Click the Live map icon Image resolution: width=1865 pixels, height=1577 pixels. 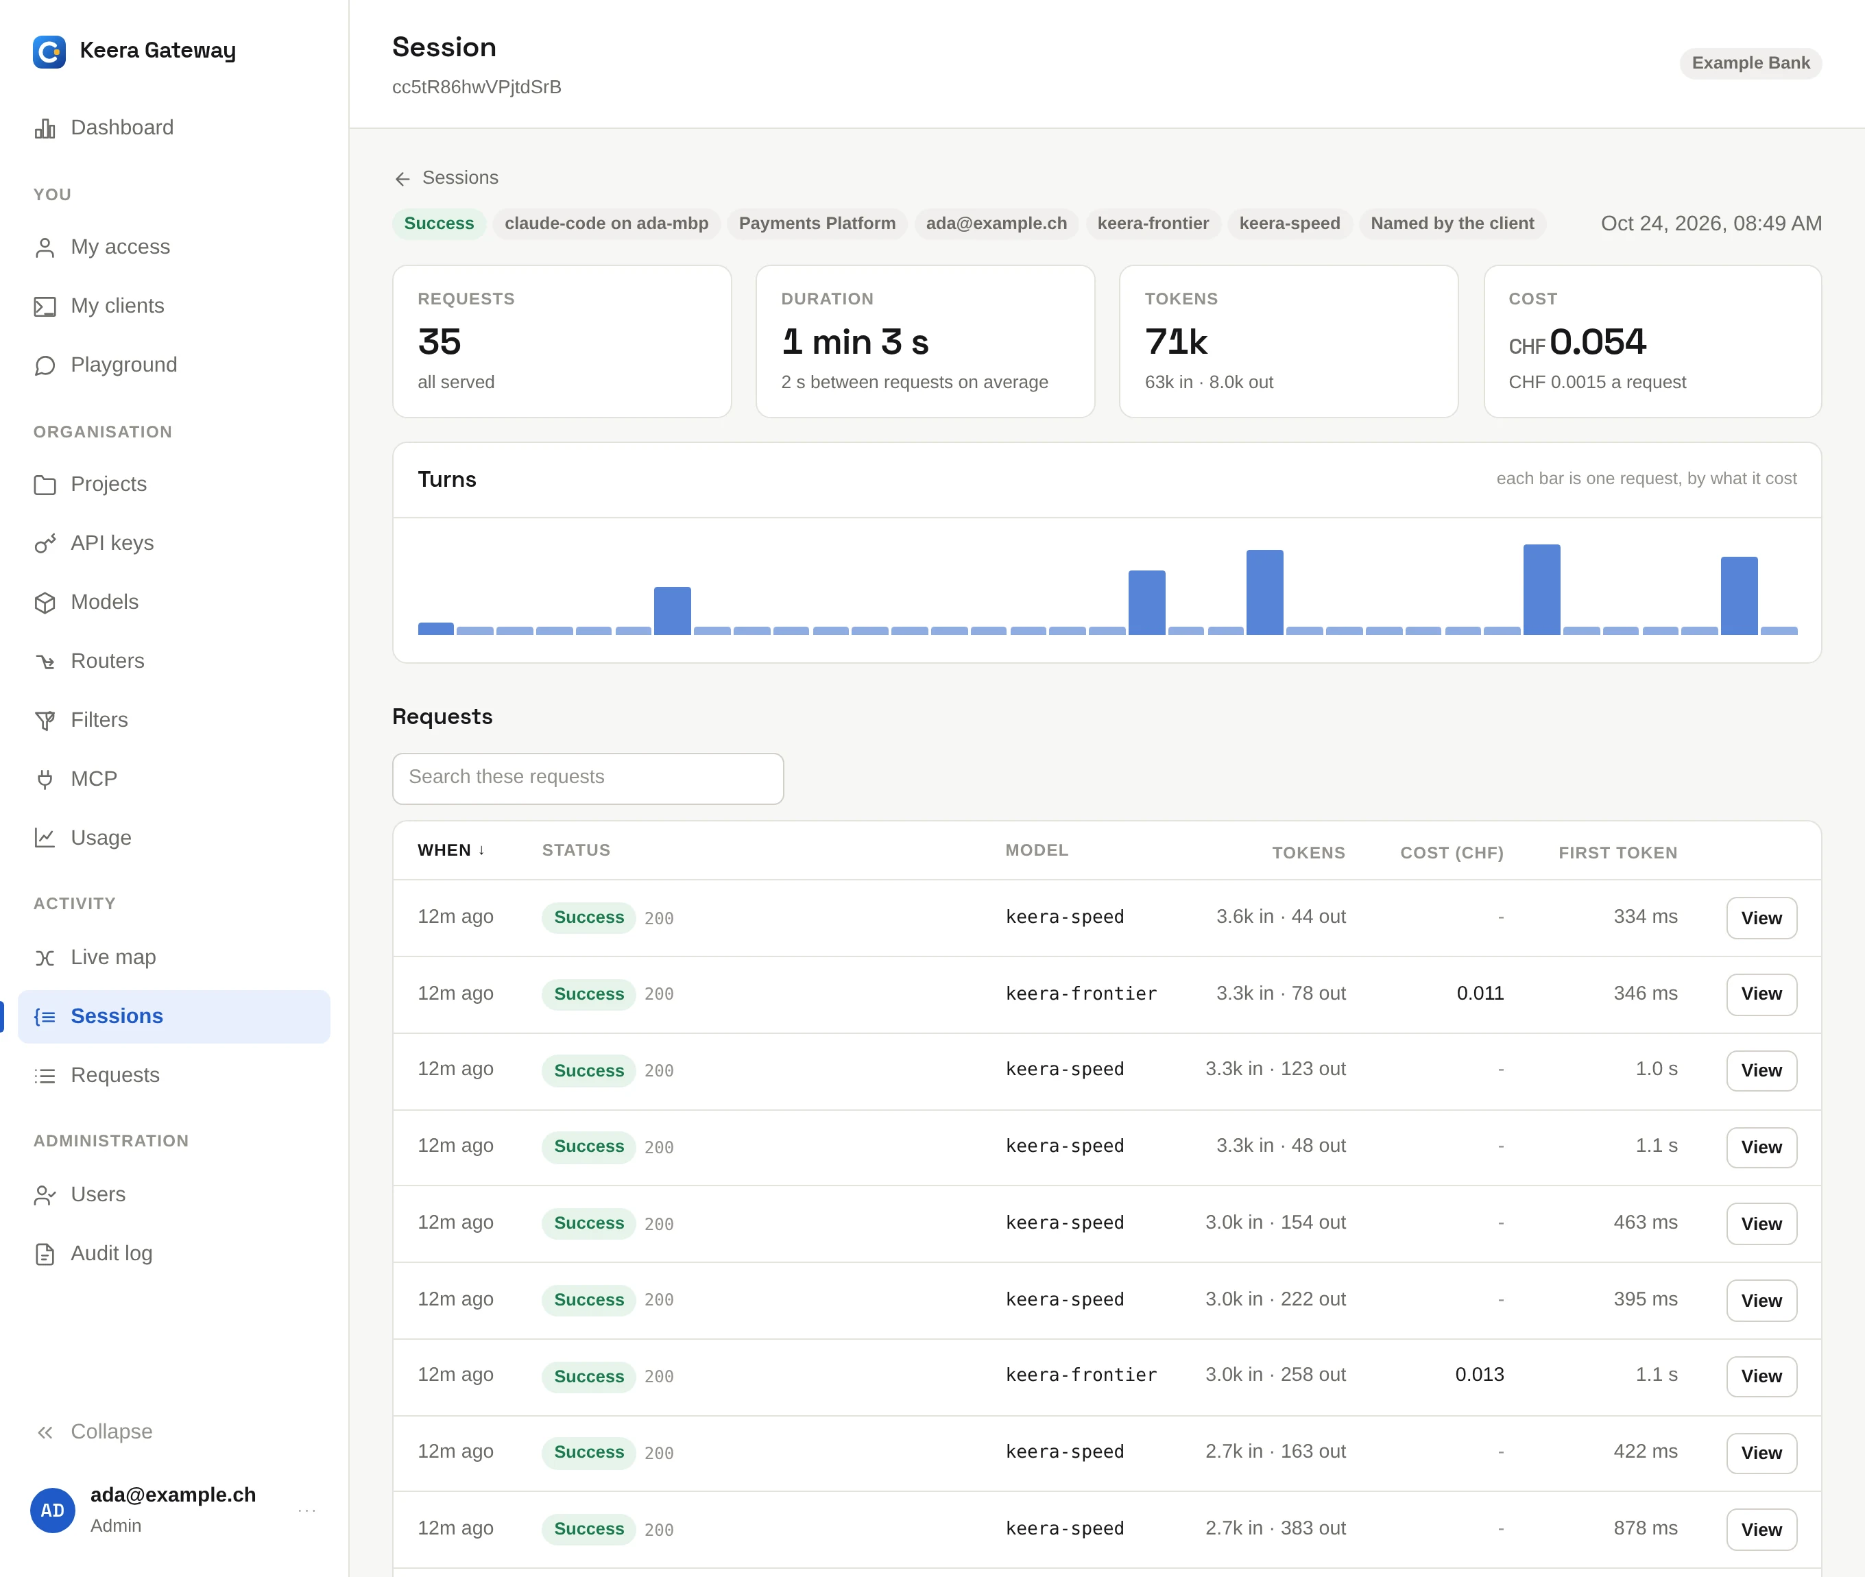coord(45,957)
